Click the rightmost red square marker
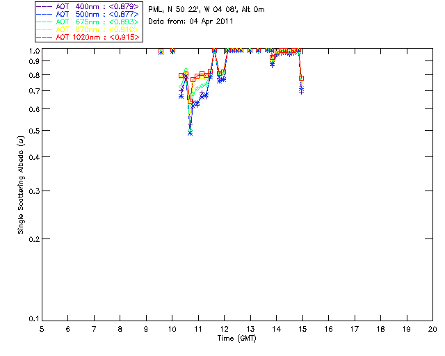Screen dimensions: 445x356 [301, 78]
